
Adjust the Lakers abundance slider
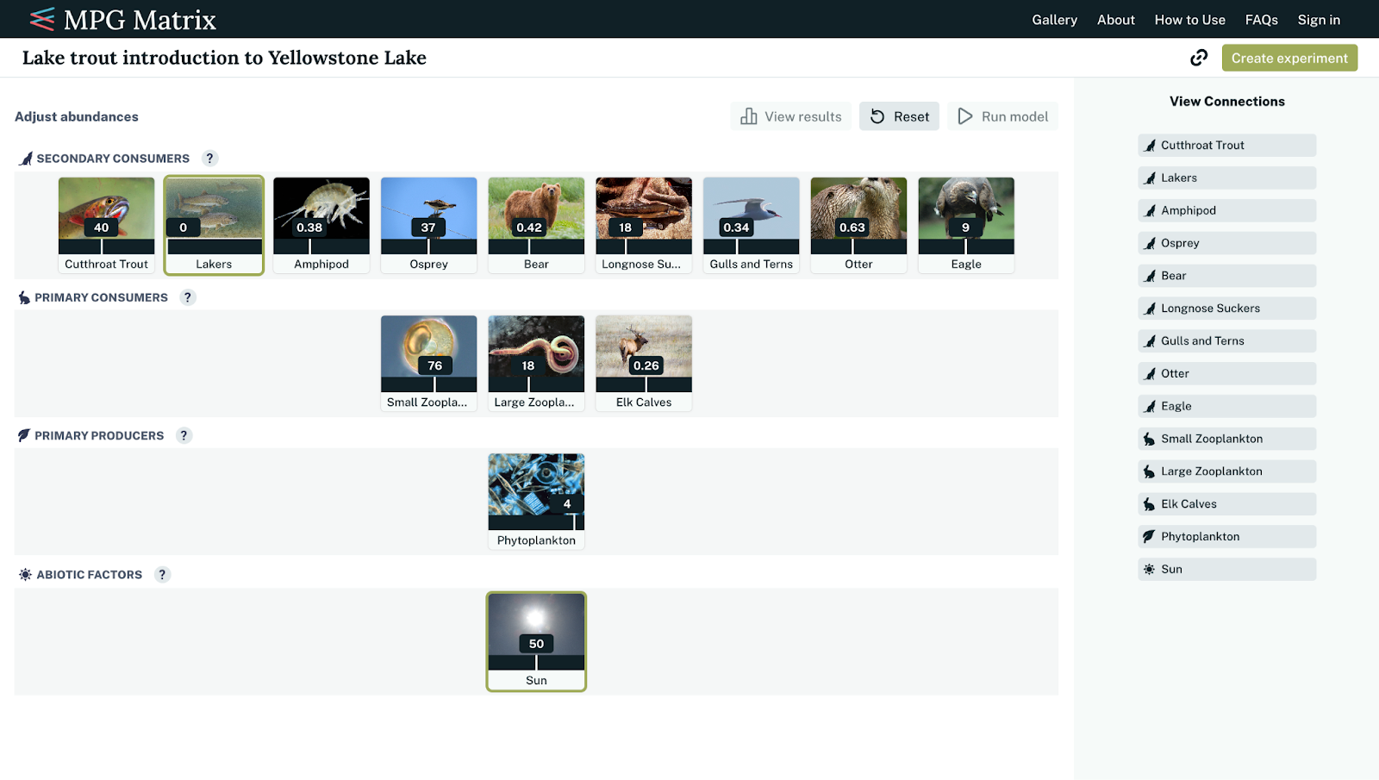click(x=214, y=246)
